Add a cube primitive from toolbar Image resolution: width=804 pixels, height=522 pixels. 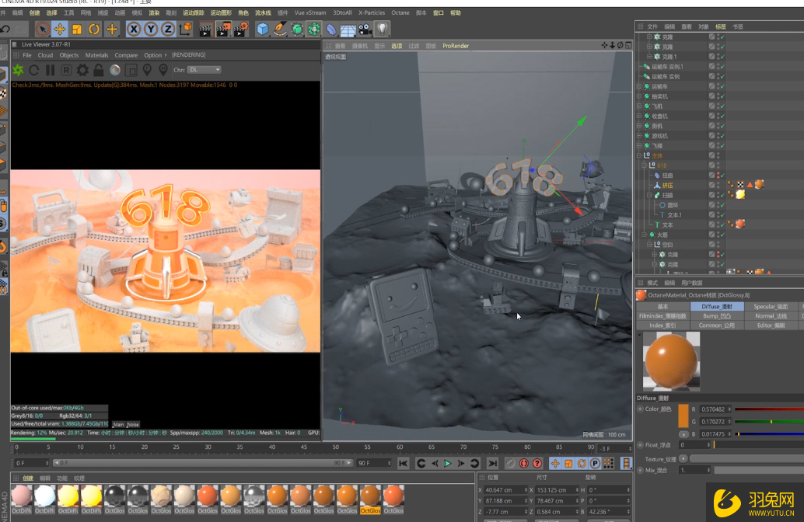[263, 30]
